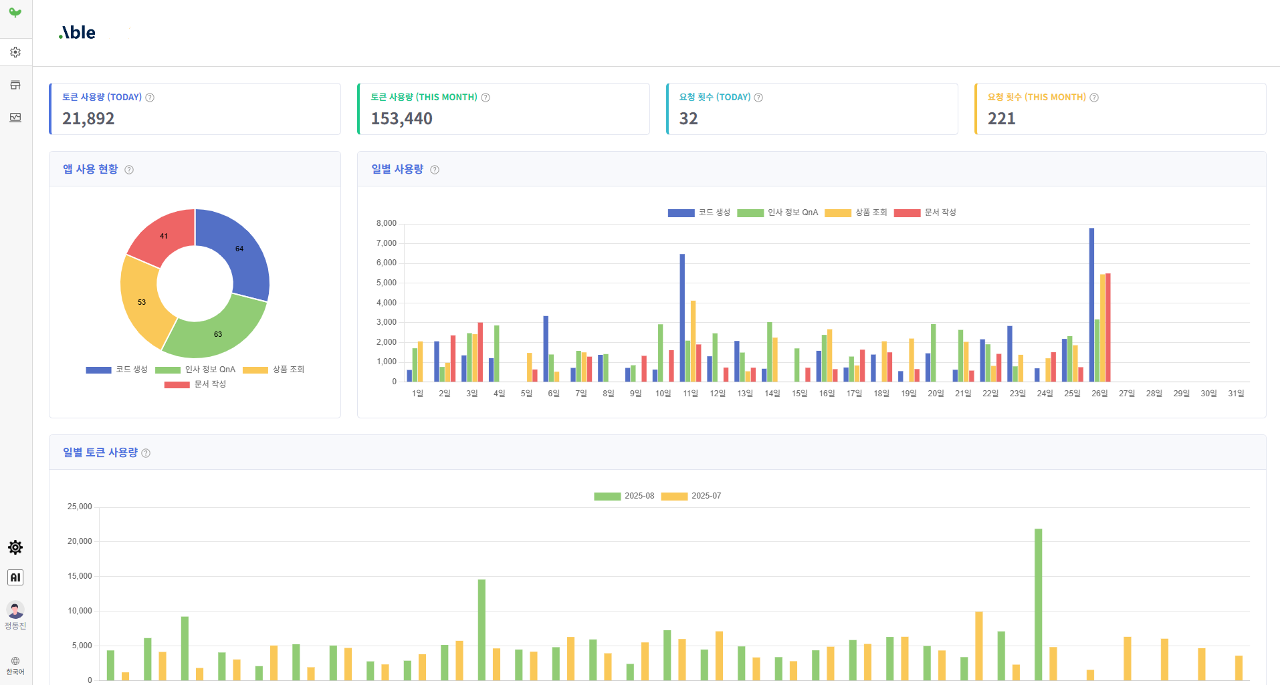Show help for 요청 횟수 (THIS MONTH)
This screenshot has height=685, width=1280.
1094,98
